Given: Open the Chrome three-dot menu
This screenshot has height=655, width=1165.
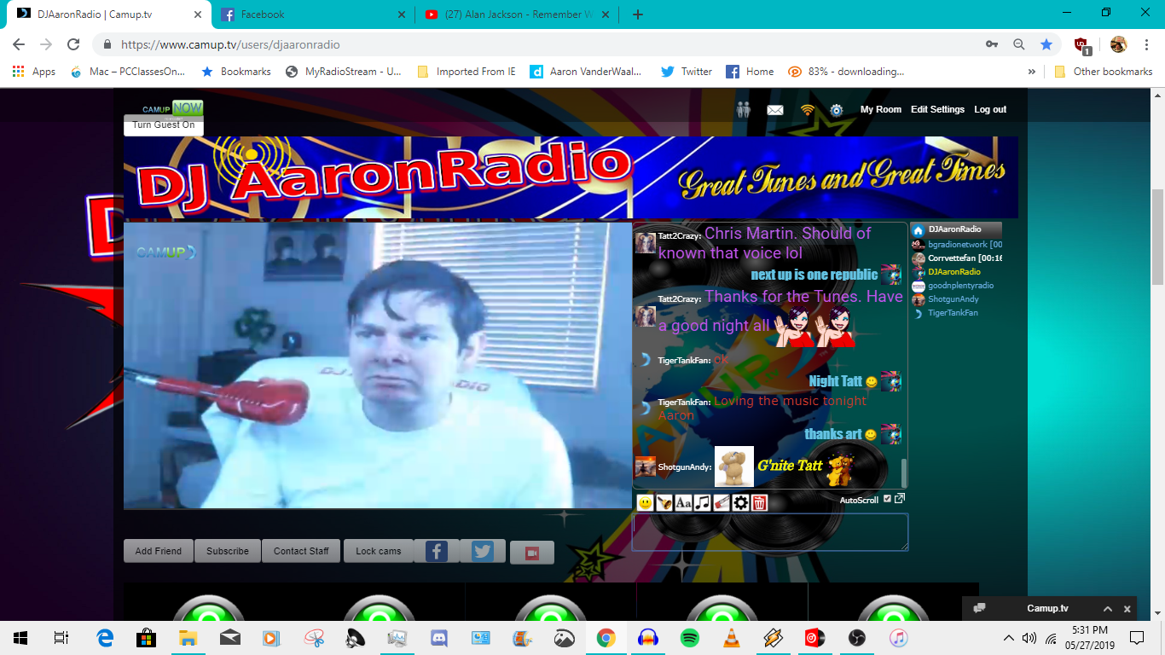Looking at the screenshot, I should coord(1148,44).
